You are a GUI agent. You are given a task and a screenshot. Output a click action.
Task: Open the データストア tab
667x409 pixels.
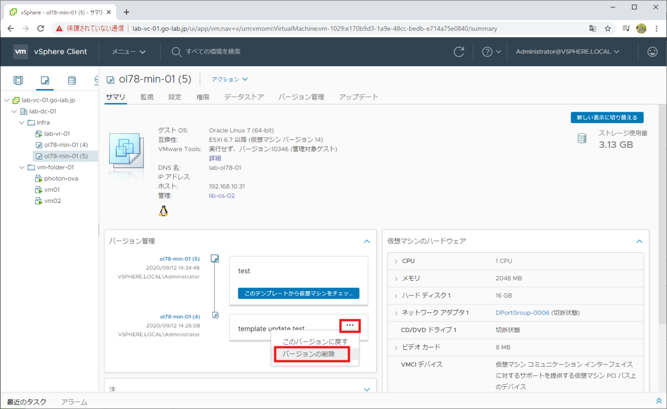tap(244, 97)
